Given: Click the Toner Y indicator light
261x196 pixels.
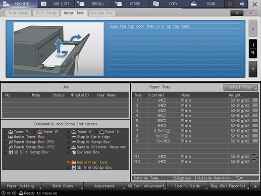Looking at the screenshot, I should [6, 132].
